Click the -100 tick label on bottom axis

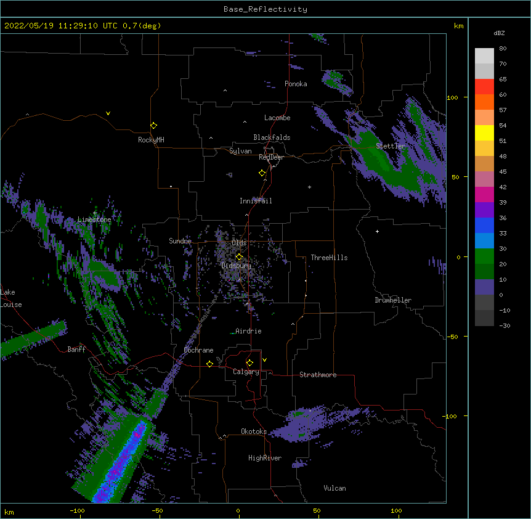point(77,510)
